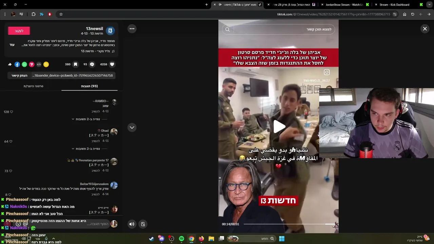Repost video using yellow repost icon
The image size is (434, 244).
coord(46,64)
